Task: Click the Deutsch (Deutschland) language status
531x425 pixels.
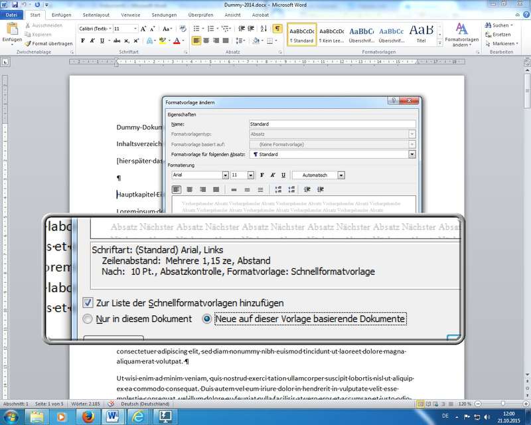Action: [145, 404]
